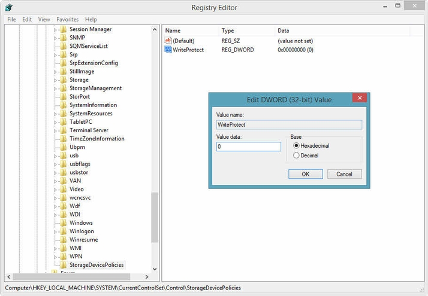428x296 pixels.
Task: Select the WDI tree item label
Action: tap(75, 214)
